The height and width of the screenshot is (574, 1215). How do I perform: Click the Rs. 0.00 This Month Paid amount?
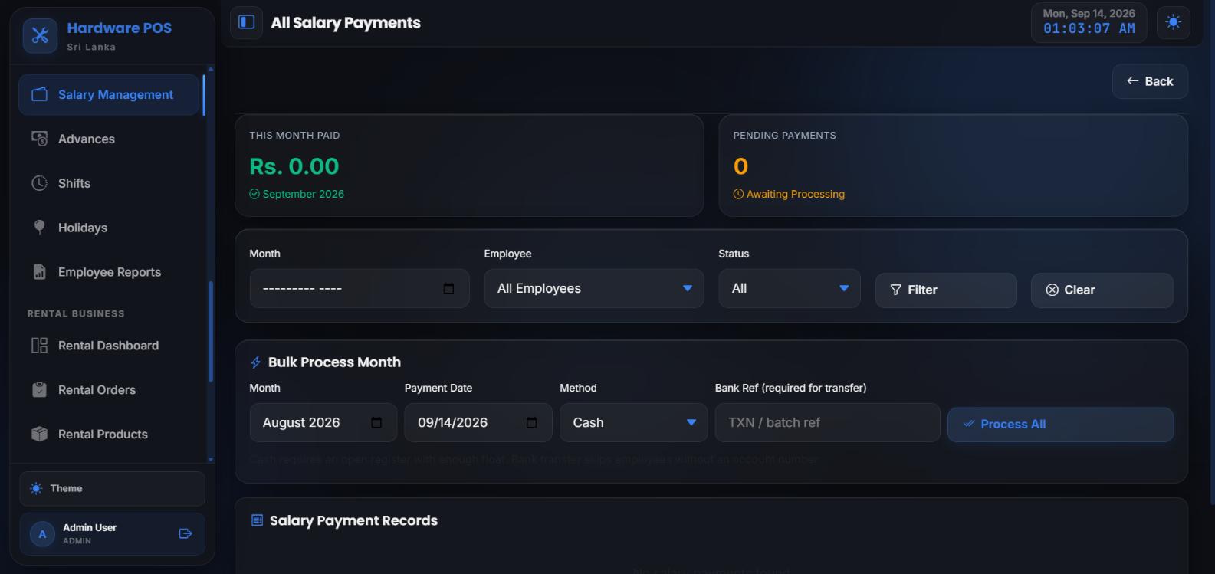click(294, 166)
